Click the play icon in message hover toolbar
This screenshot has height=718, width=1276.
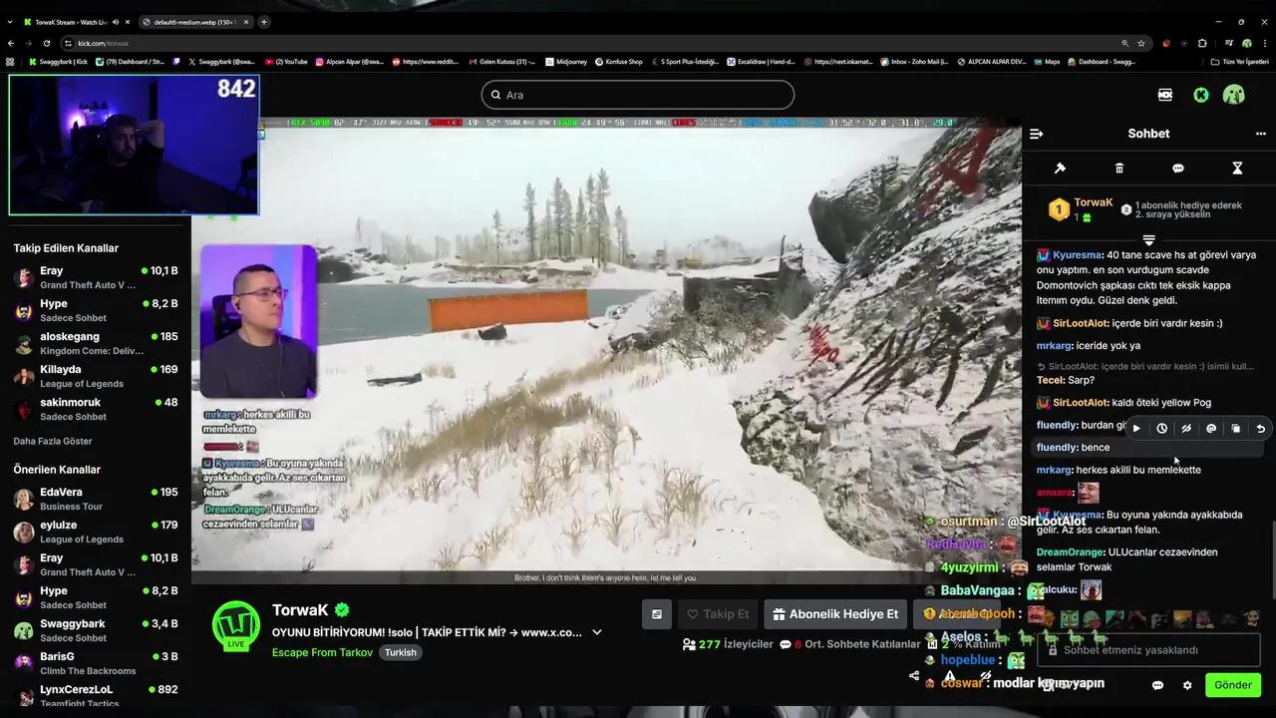click(x=1136, y=429)
